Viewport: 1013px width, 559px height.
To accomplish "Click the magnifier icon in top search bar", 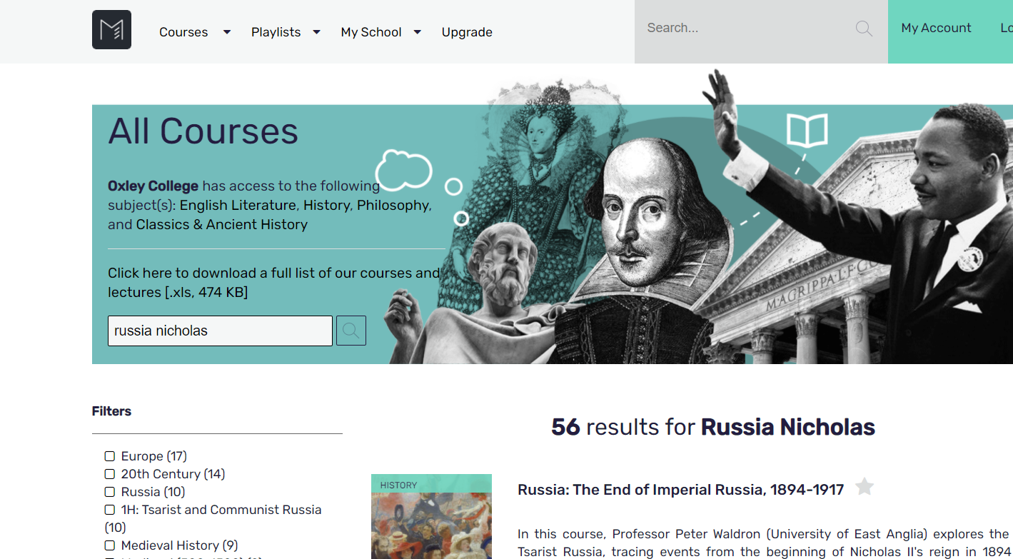I will point(864,29).
